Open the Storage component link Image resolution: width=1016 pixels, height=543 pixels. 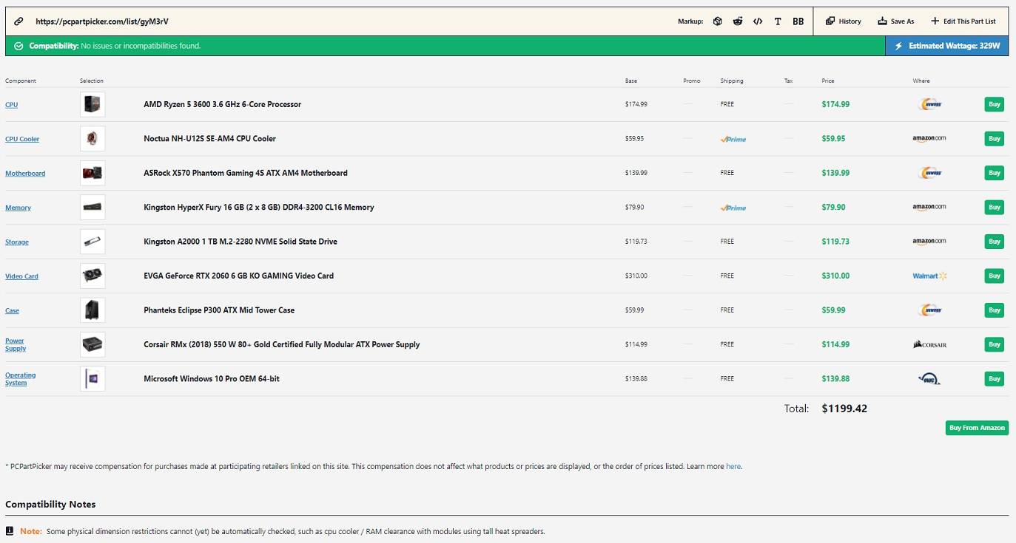pyautogui.click(x=17, y=242)
